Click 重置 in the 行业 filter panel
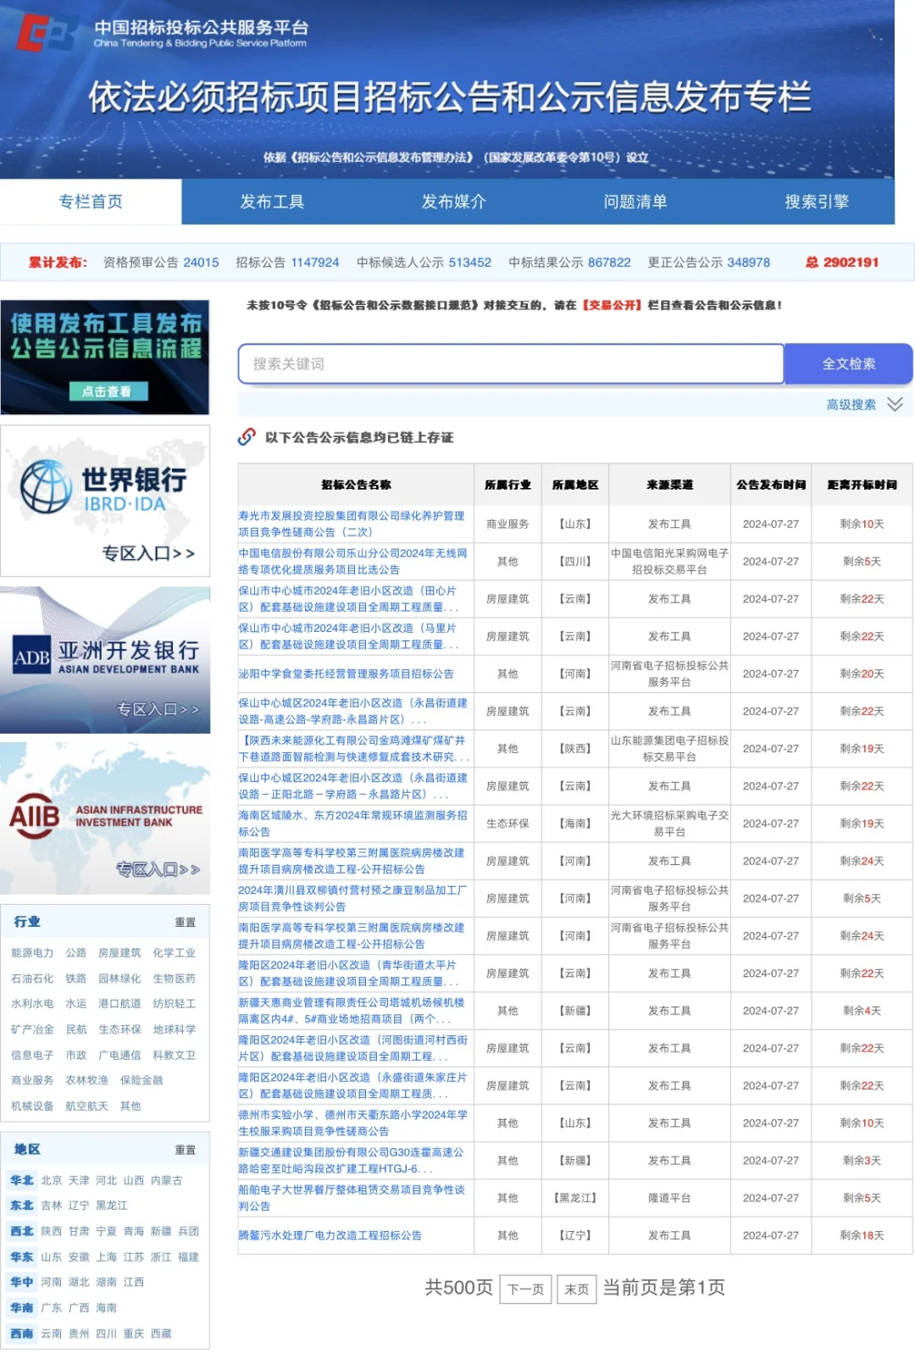The height and width of the screenshot is (1353, 915). 185,922
